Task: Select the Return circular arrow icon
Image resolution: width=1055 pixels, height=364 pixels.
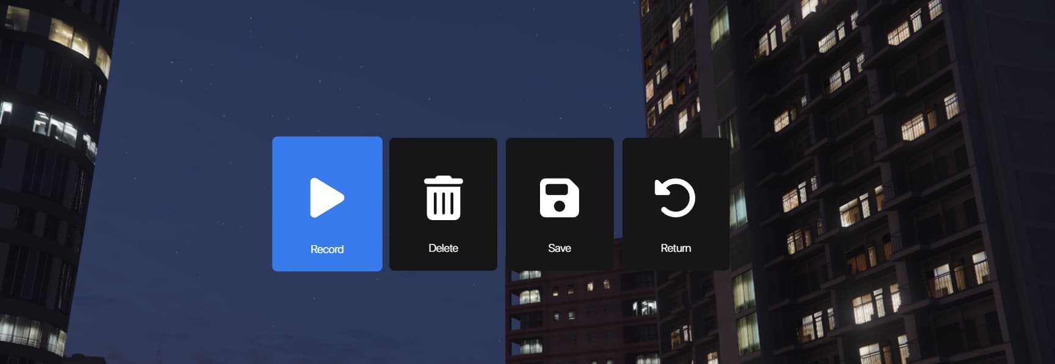Action: tap(675, 198)
